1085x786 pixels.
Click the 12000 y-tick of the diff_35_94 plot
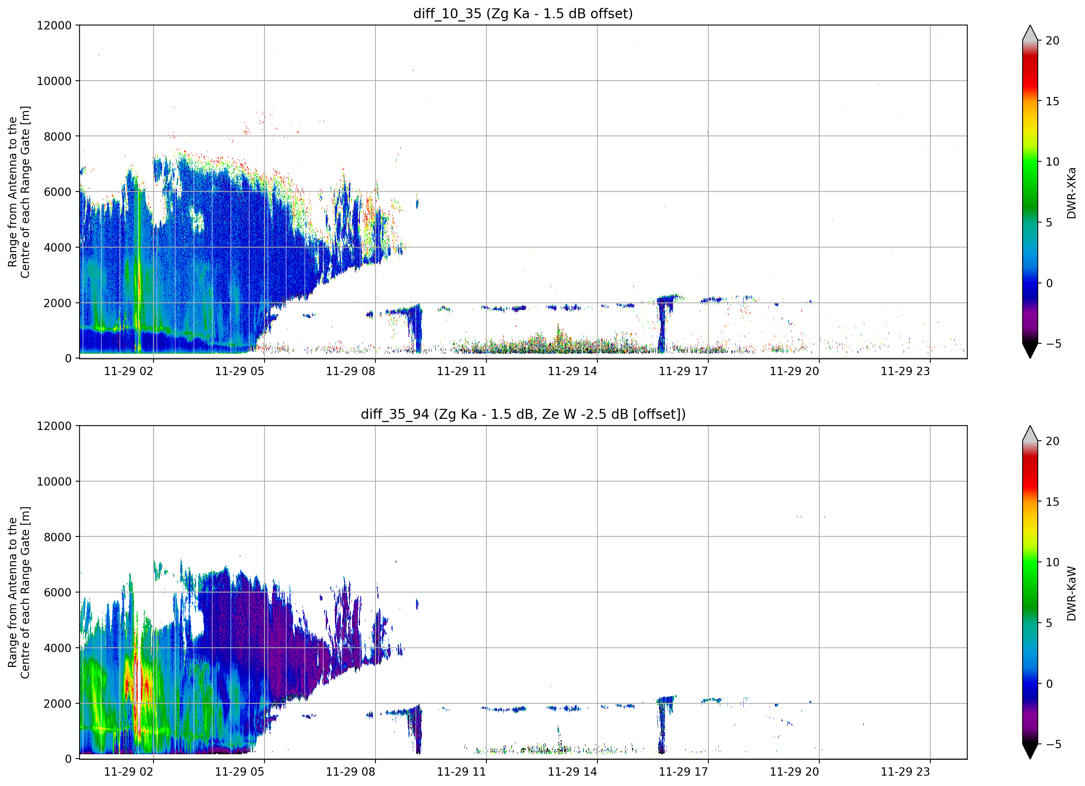[54, 426]
